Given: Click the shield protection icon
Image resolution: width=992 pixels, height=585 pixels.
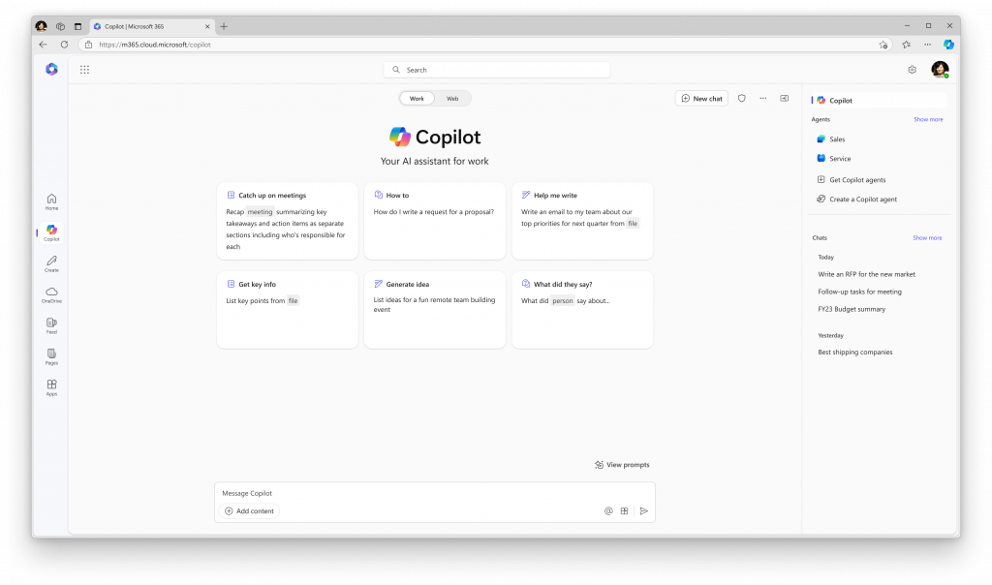Looking at the screenshot, I should click(x=741, y=99).
